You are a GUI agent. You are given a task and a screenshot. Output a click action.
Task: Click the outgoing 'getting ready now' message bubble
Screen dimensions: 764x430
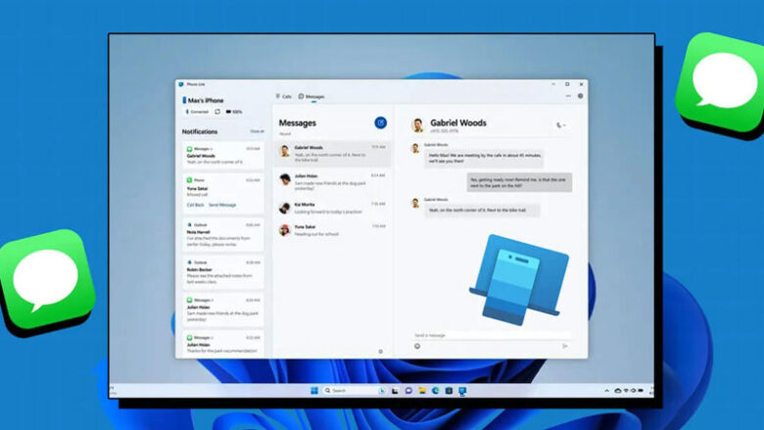[519, 182]
